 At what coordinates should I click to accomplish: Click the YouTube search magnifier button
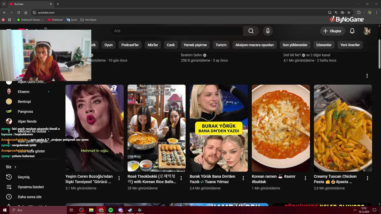(x=251, y=31)
